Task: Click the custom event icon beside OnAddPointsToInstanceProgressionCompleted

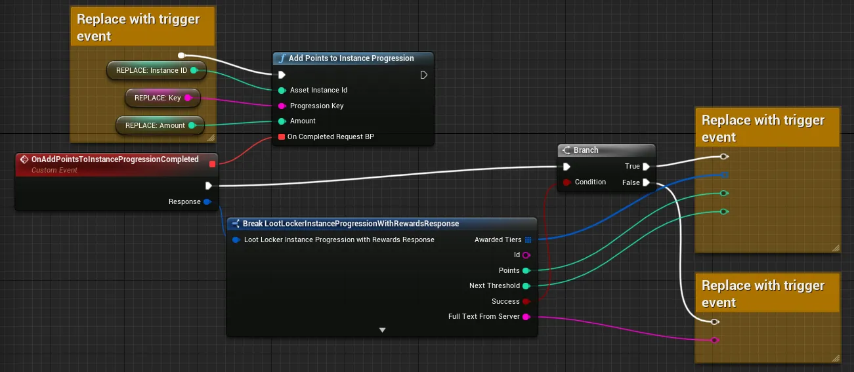Action: (x=24, y=159)
